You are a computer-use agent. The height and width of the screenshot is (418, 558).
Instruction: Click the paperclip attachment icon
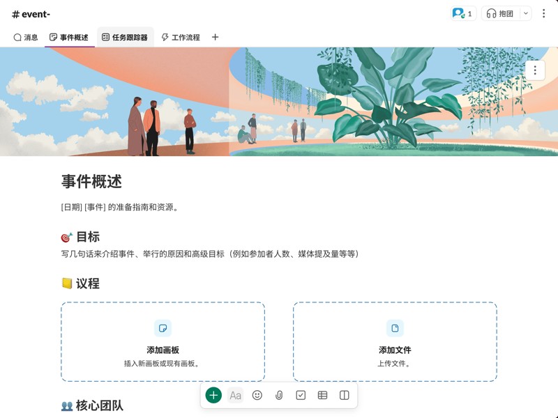coord(279,394)
